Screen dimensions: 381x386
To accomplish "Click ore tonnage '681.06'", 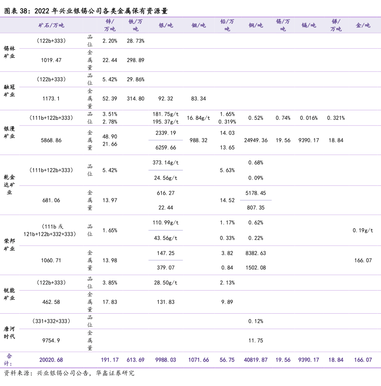I will tap(51, 200).
